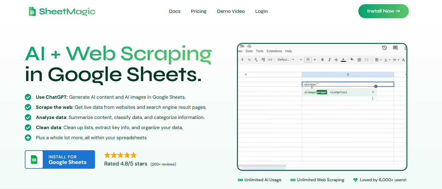Click Install for Google Sheets button
The width and height of the screenshot is (442, 189).
pos(60,159)
